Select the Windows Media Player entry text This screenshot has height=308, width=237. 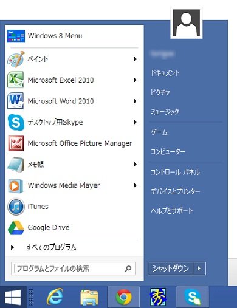64,185
